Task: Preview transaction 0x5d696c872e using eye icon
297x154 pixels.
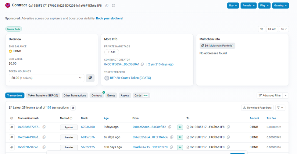Action: pos(12,147)
